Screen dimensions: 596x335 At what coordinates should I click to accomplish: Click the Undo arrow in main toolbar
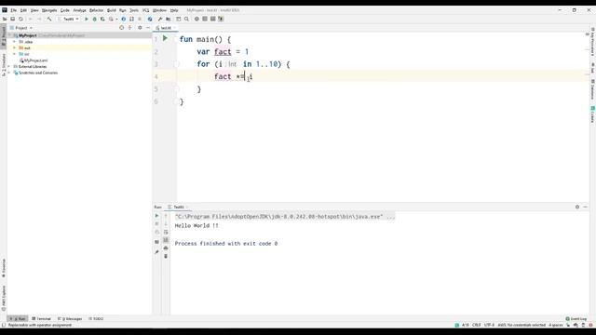point(31,19)
